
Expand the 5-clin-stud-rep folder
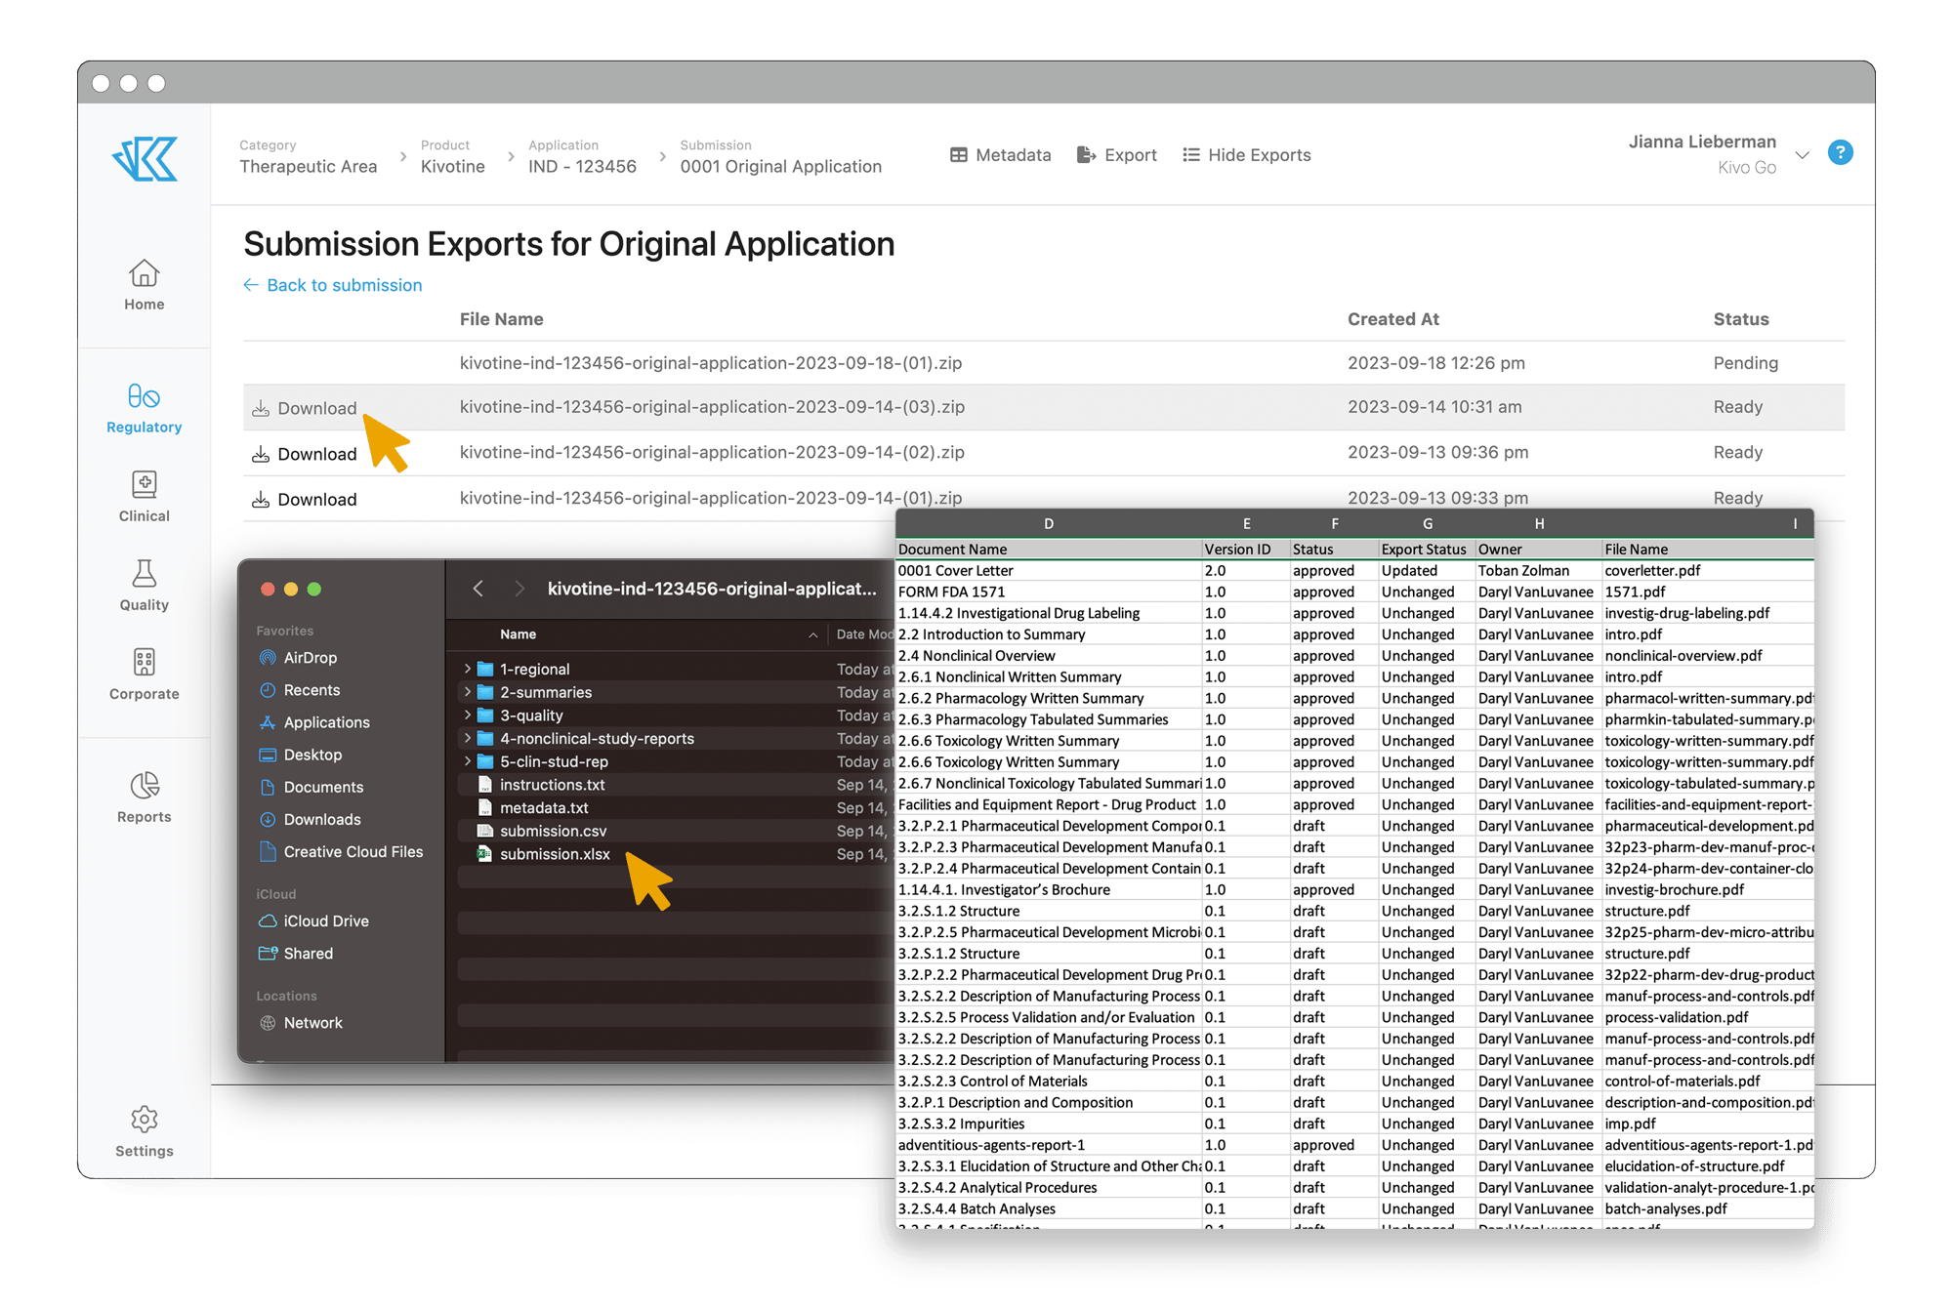tap(468, 761)
